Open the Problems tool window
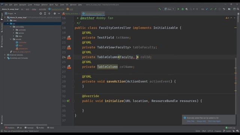This screenshot has height=135, width=240. (x=10, y=127)
